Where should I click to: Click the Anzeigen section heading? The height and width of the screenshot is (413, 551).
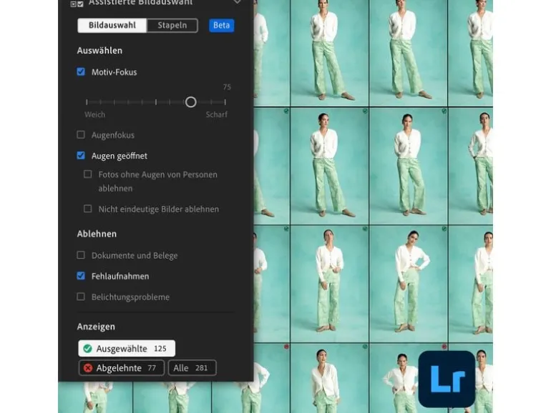[96, 327]
